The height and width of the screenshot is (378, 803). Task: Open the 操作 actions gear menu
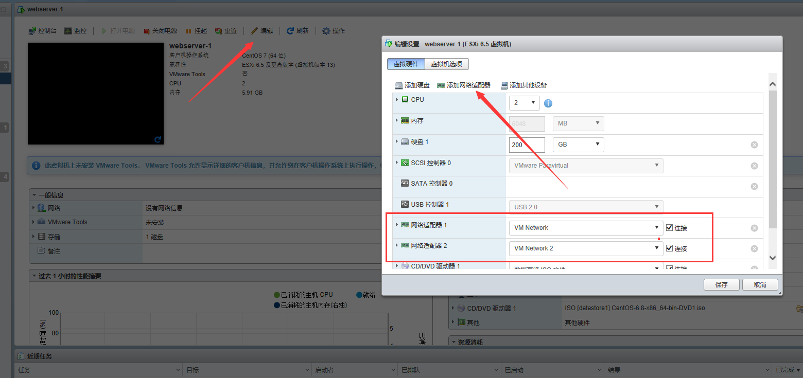pyautogui.click(x=334, y=31)
